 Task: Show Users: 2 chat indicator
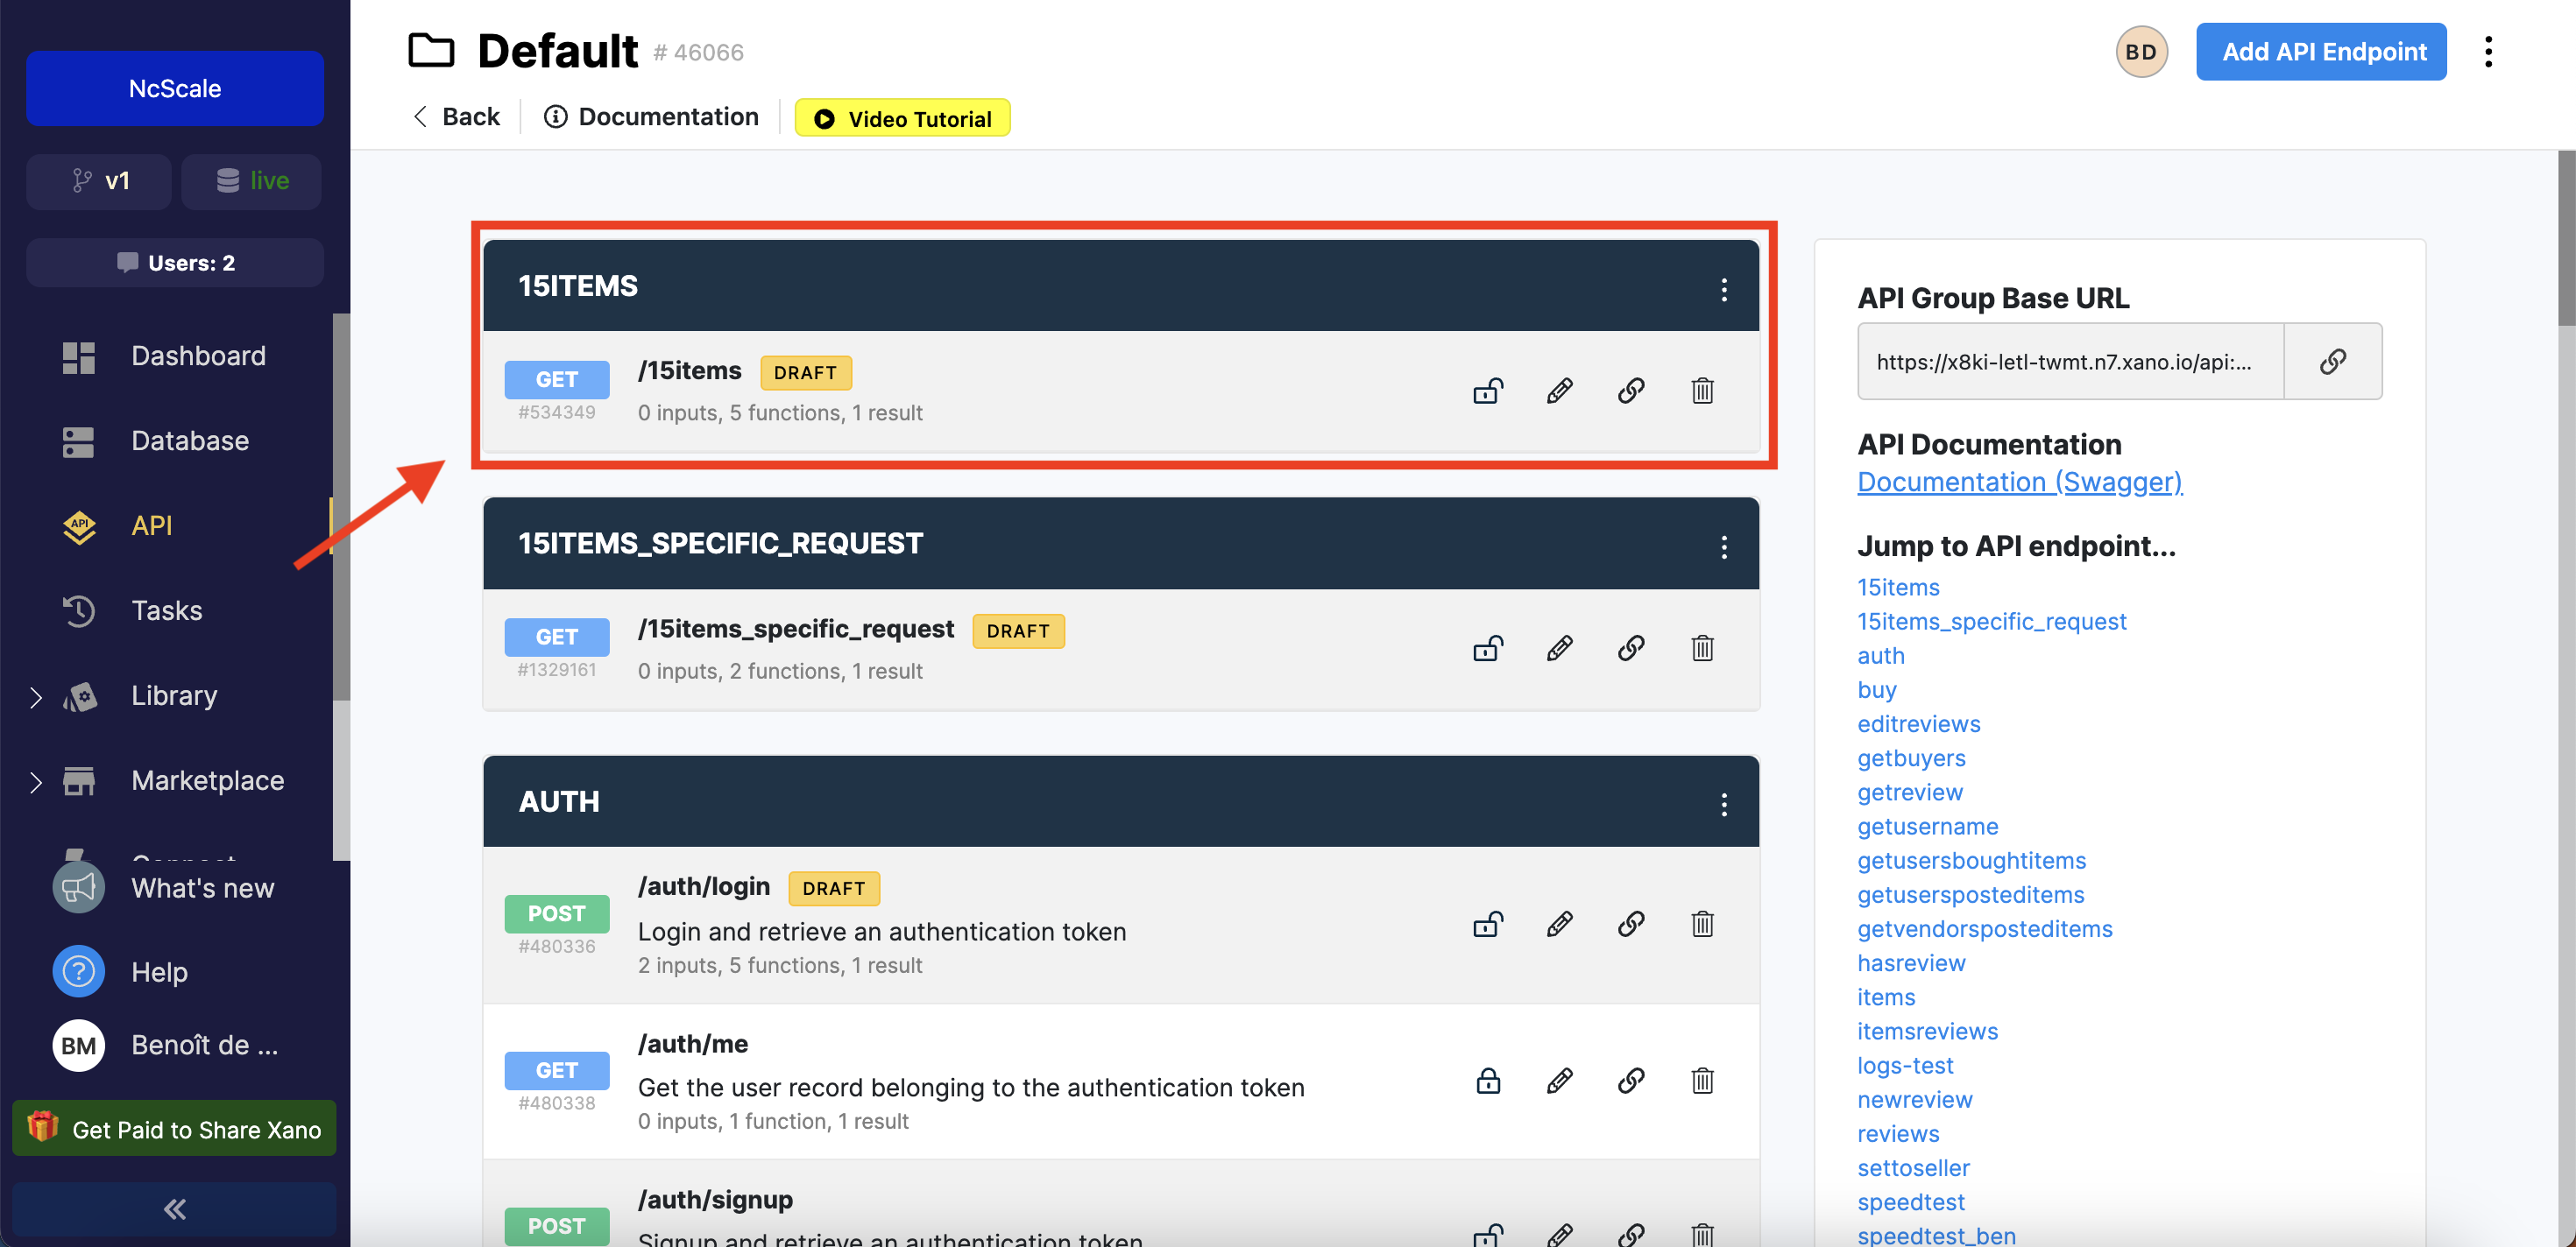175,263
